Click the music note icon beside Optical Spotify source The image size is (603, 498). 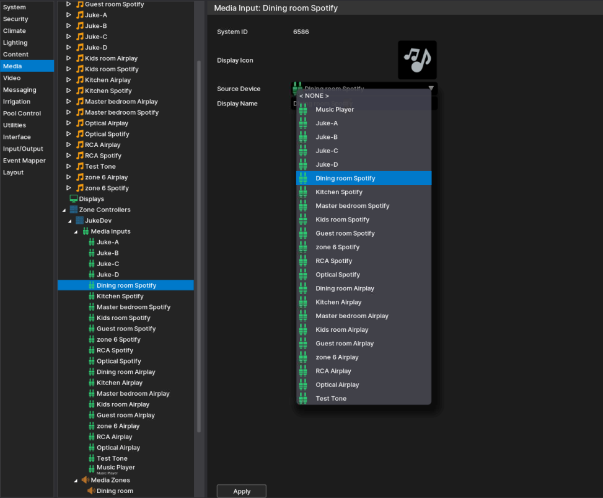point(79,134)
